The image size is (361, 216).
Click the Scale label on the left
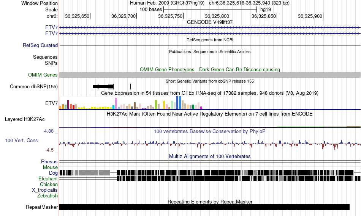click(x=51, y=9)
